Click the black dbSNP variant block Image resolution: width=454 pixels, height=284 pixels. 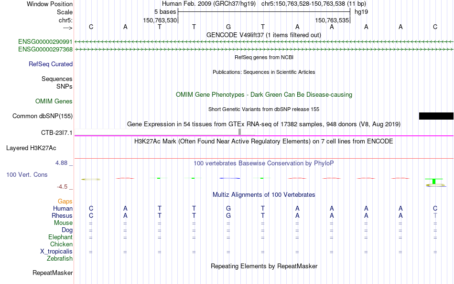pyautogui.click(x=436, y=116)
